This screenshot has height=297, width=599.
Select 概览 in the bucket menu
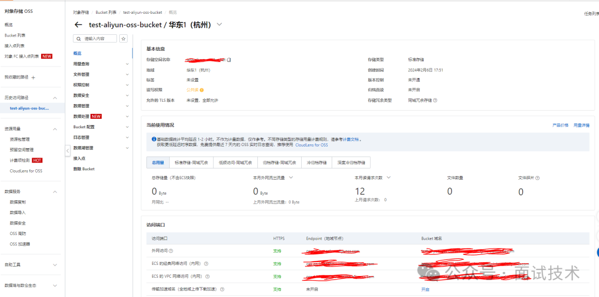77,53
